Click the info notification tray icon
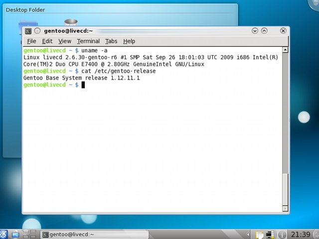 [x=282, y=235]
